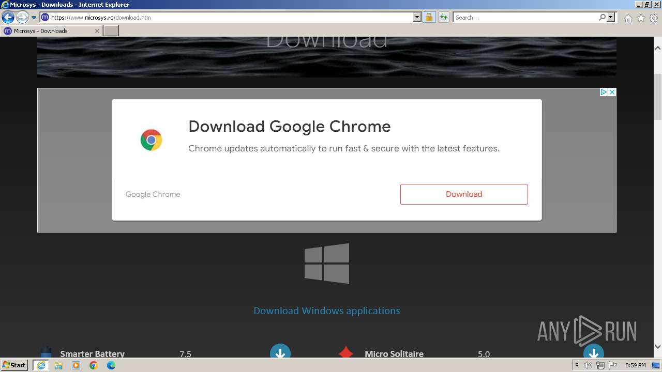Click the vertical scrollbar thumb

click(658, 97)
